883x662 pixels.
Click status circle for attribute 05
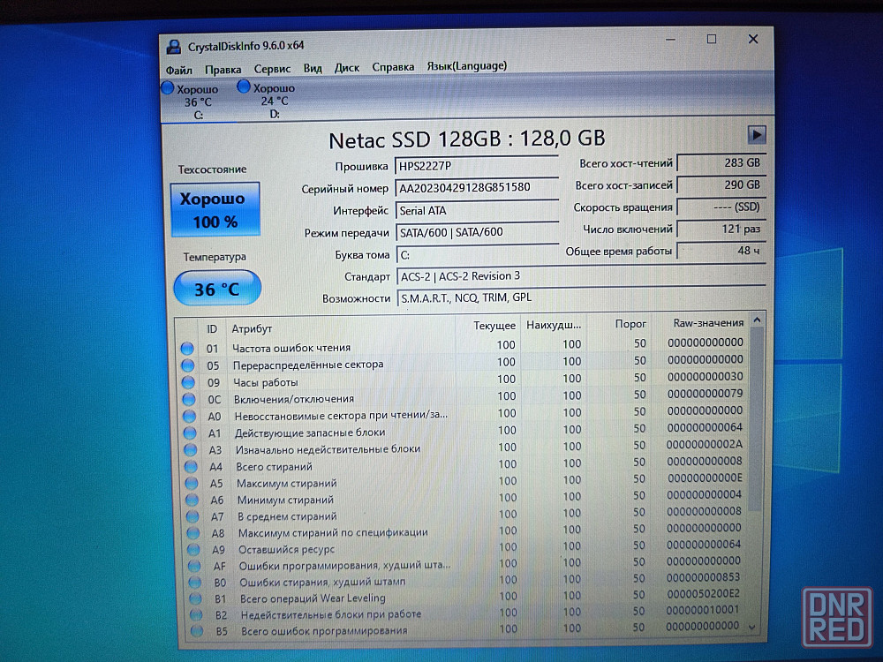pyautogui.click(x=187, y=366)
